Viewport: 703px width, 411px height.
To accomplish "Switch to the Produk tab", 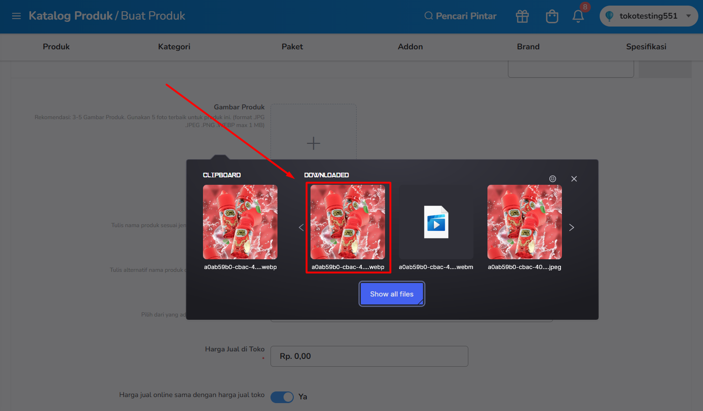I will tap(56, 47).
